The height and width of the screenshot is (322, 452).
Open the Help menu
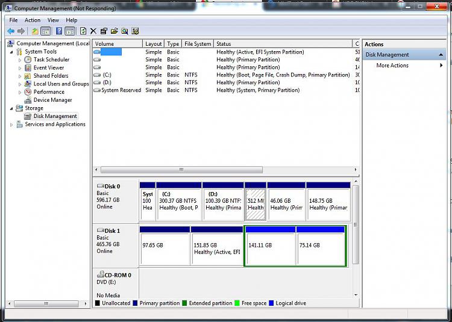pos(72,20)
